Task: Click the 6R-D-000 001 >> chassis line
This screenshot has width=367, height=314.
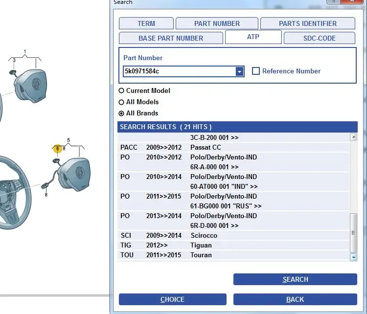Action: 214,225
